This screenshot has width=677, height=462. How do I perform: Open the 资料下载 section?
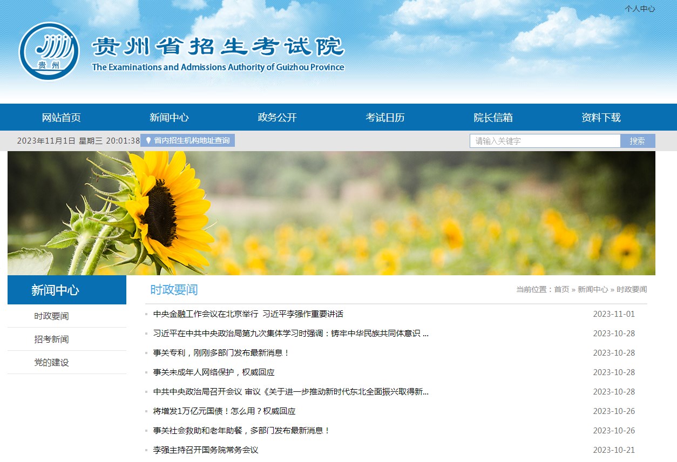coord(600,117)
